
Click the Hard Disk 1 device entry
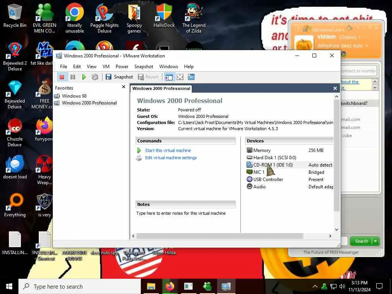click(274, 157)
